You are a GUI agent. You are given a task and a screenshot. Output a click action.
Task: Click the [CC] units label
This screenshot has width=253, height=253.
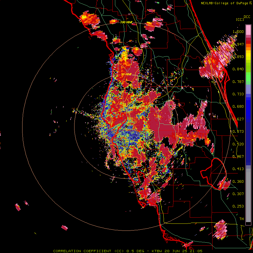click(240, 19)
